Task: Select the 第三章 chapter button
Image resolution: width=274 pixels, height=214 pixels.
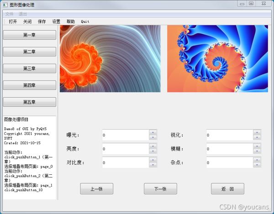Action: point(29,68)
